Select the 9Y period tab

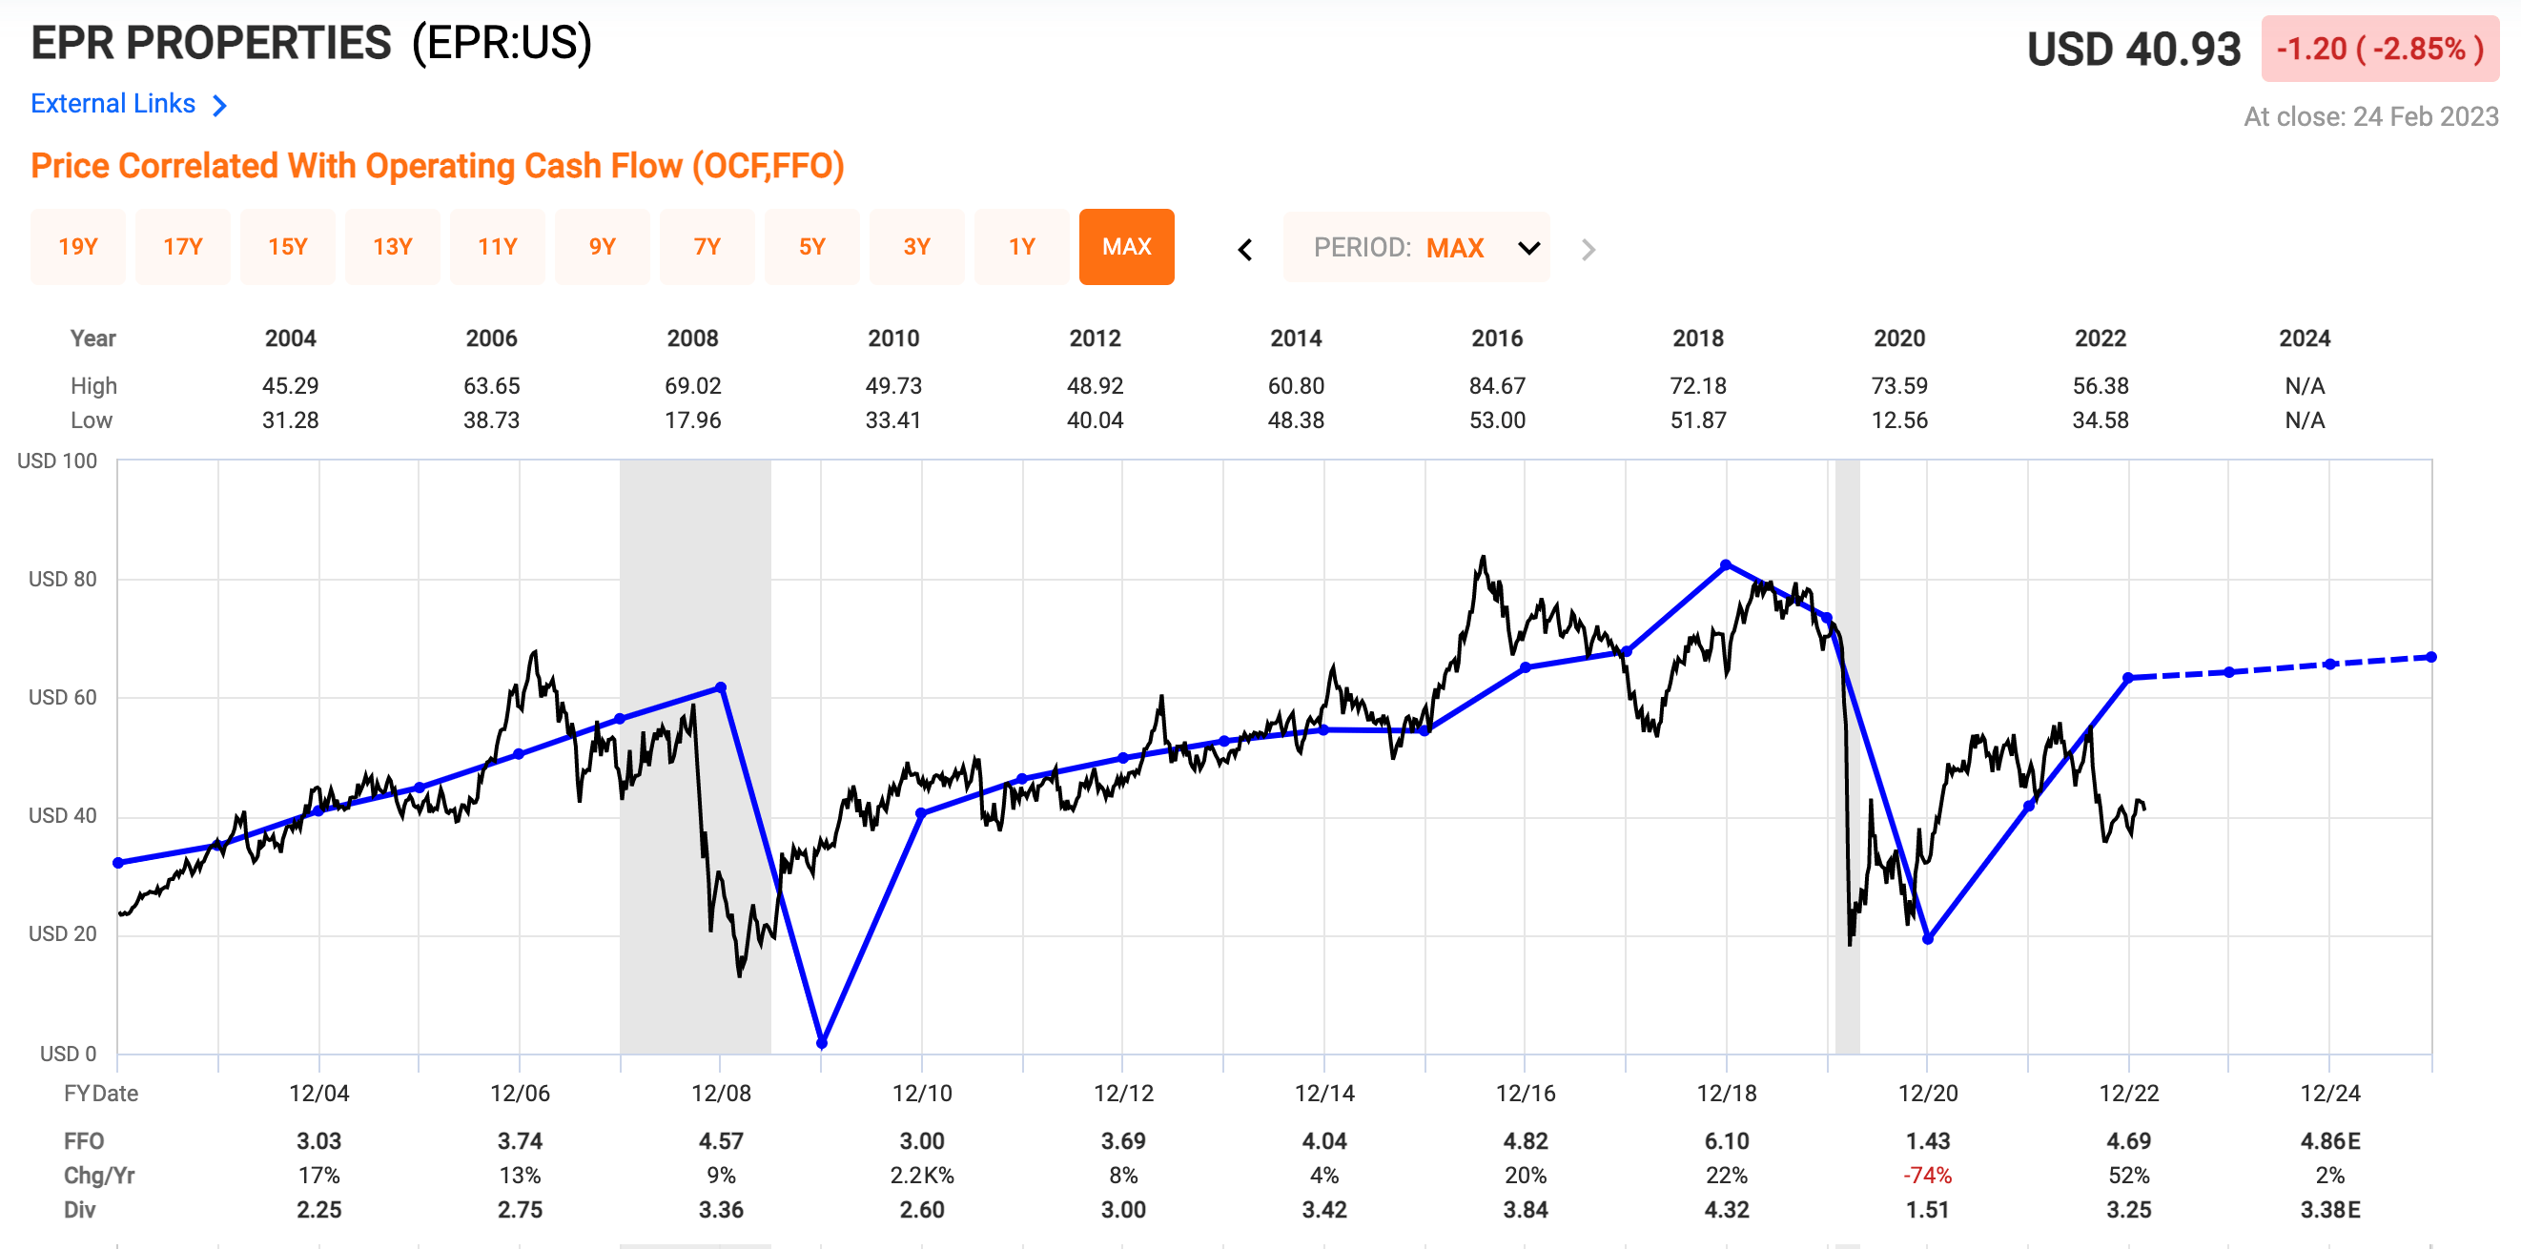tap(602, 247)
